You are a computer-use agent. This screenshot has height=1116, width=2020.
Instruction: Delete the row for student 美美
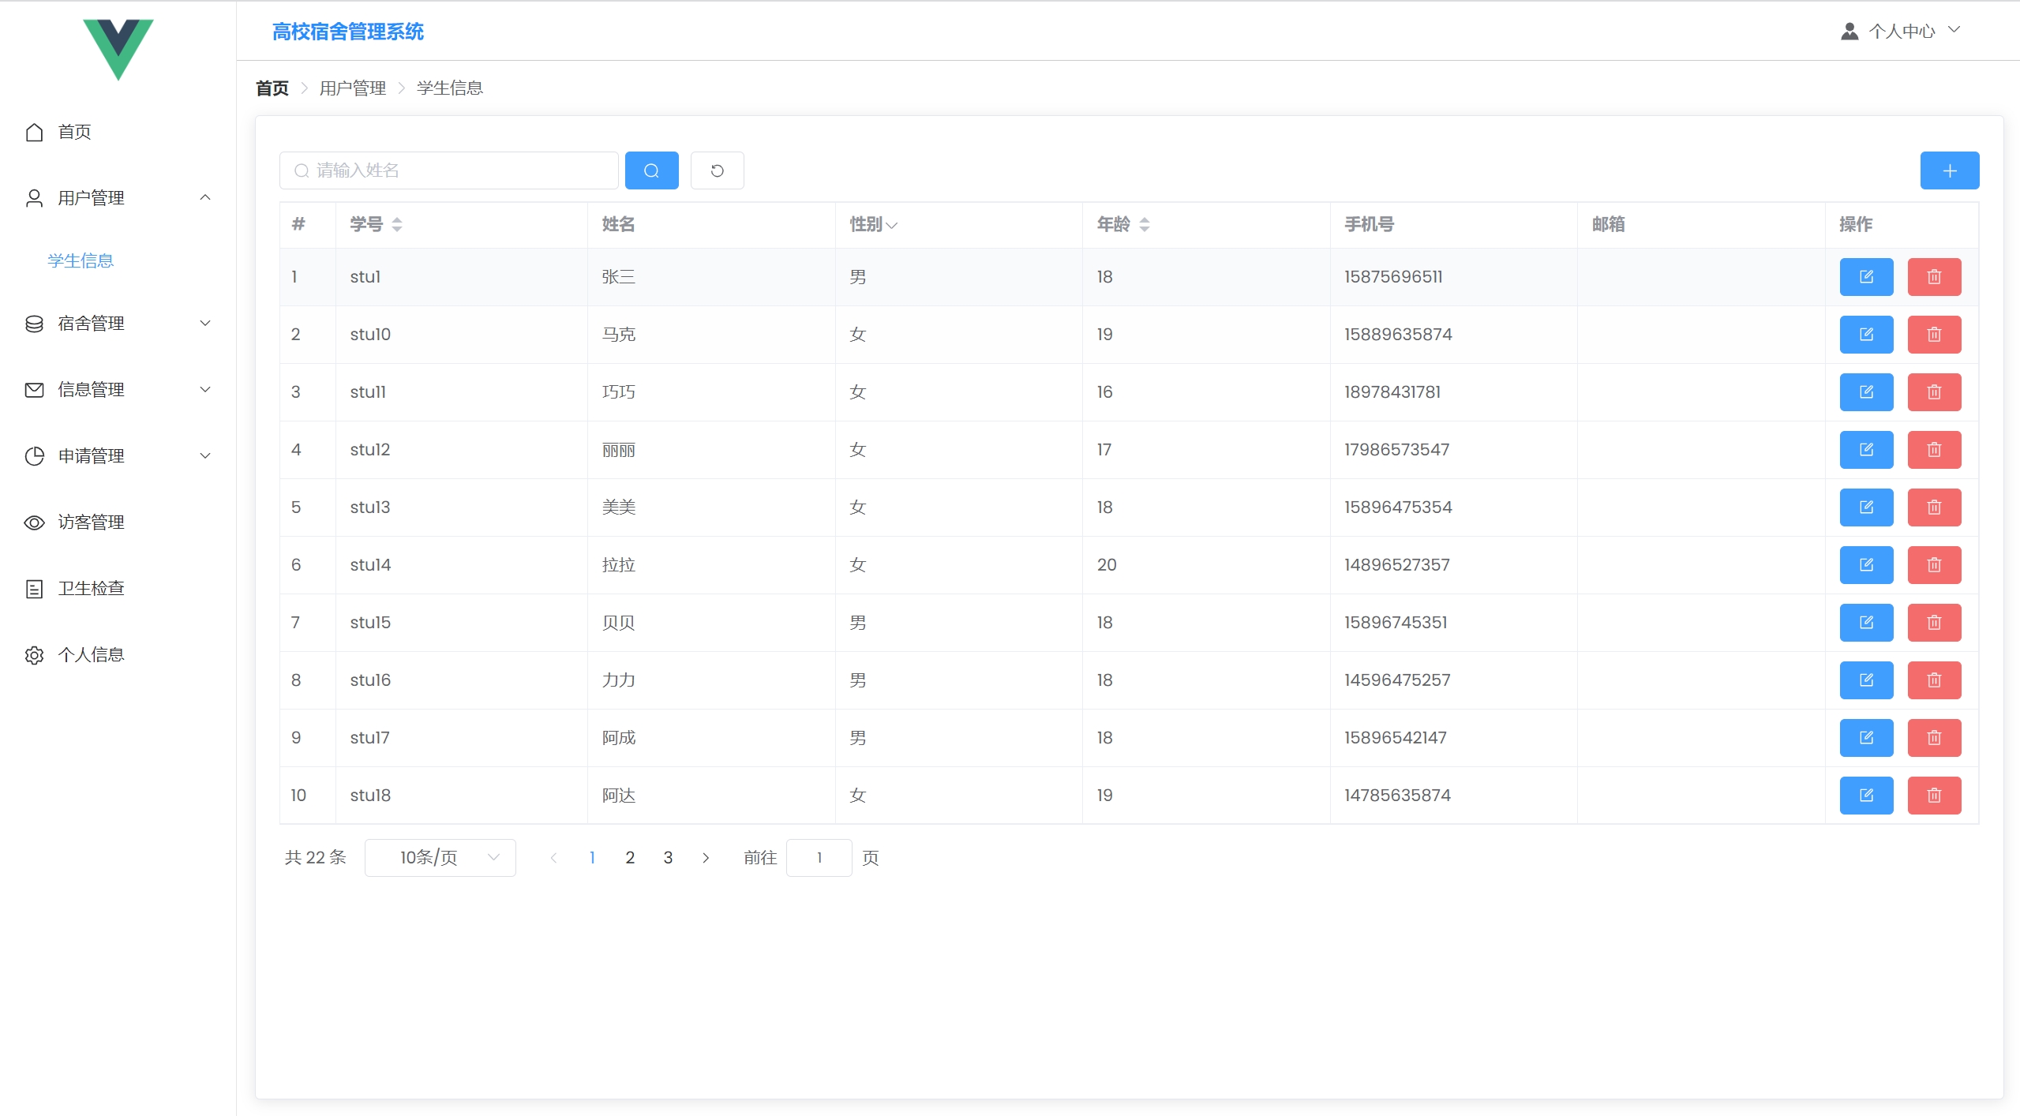[1933, 507]
